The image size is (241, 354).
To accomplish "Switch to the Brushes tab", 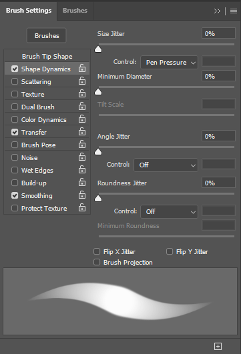I will pyautogui.click(x=75, y=11).
